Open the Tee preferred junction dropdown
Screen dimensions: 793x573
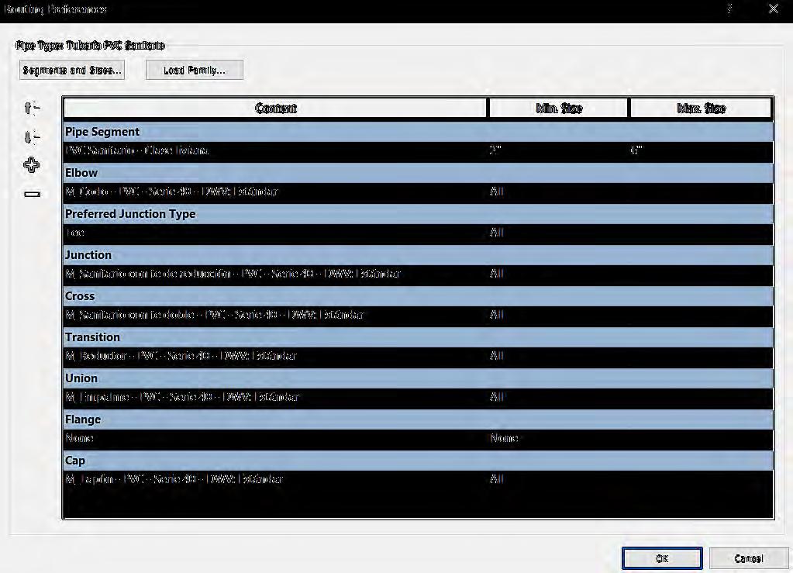(x=275, y=233)
